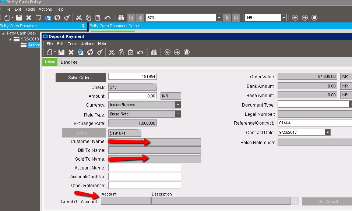Click Paste icon in Petty Cash Entry toolbar
This screenshot has width=352, height=211.
(x=98, y=18)
